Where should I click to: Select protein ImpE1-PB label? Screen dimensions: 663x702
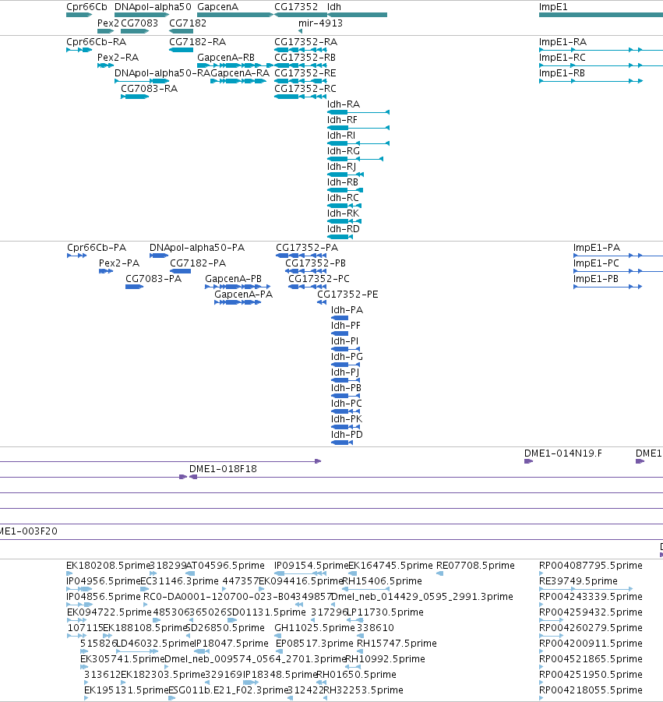(x=596, y=279)
